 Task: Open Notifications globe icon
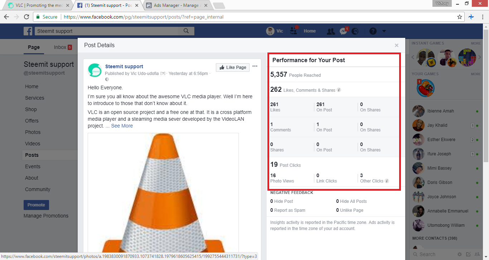click(355, 31)
